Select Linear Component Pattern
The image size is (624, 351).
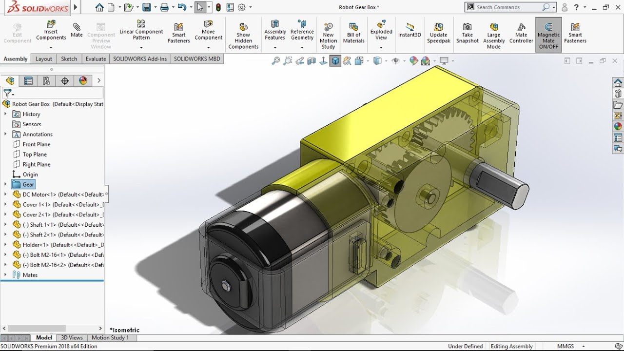(x=141, y=31)
